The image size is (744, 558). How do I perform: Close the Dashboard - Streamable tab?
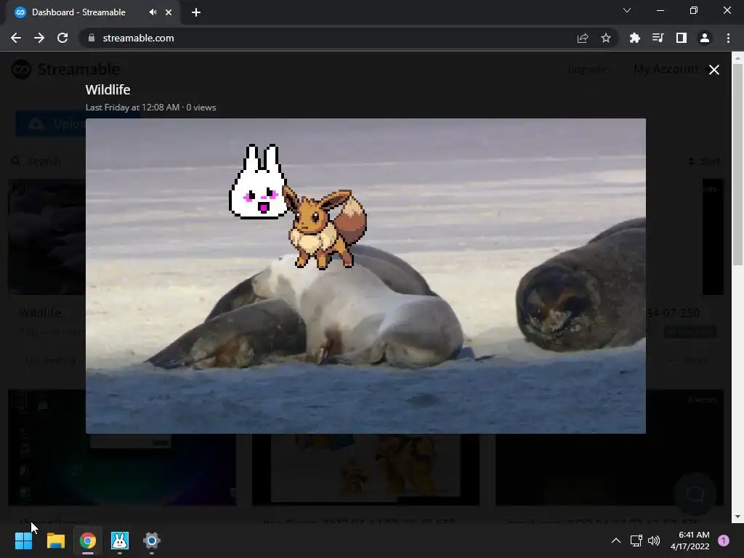coord(169,12)
